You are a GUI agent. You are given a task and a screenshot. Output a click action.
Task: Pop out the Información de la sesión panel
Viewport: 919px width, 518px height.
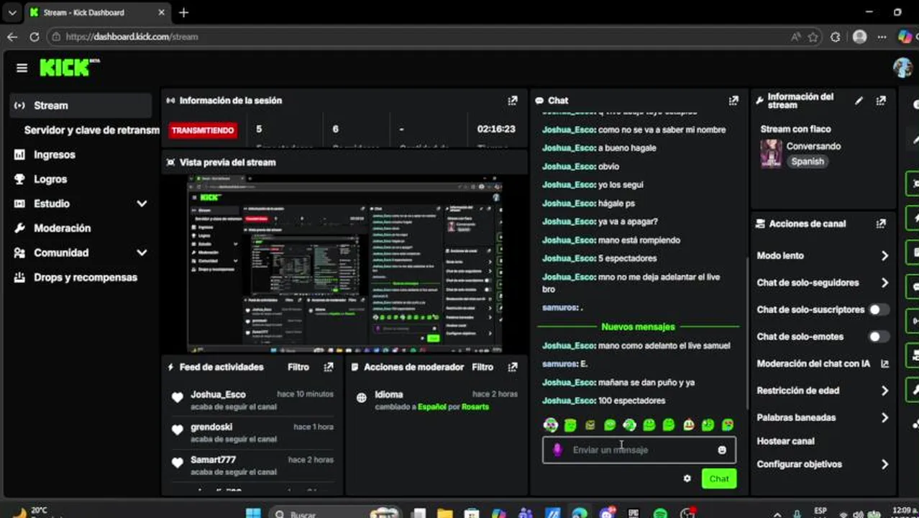point(513,101)
